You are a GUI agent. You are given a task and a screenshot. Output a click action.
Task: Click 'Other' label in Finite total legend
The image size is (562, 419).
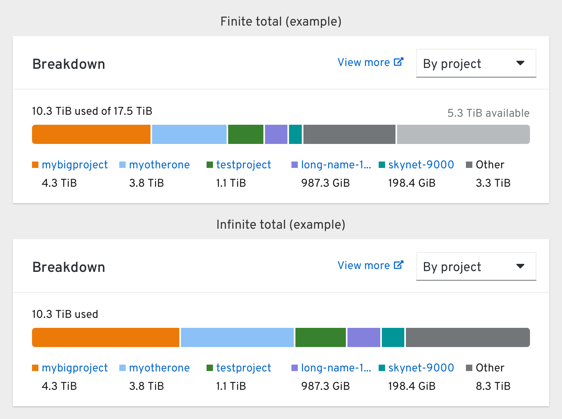[x=490, y=165]
